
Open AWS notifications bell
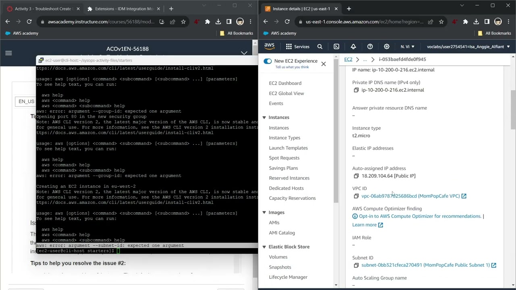tap(353, 47)
